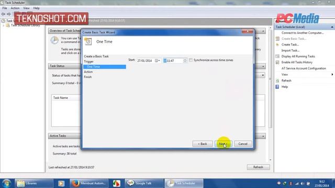Open the File menu
This screenshot has width=335, height=188.
click(x=5, y=8)
